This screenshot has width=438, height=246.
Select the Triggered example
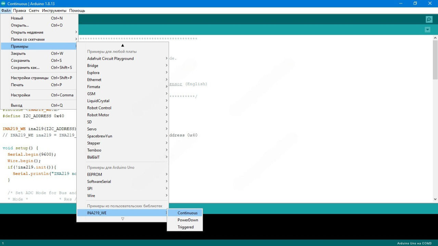pos(185,227)
